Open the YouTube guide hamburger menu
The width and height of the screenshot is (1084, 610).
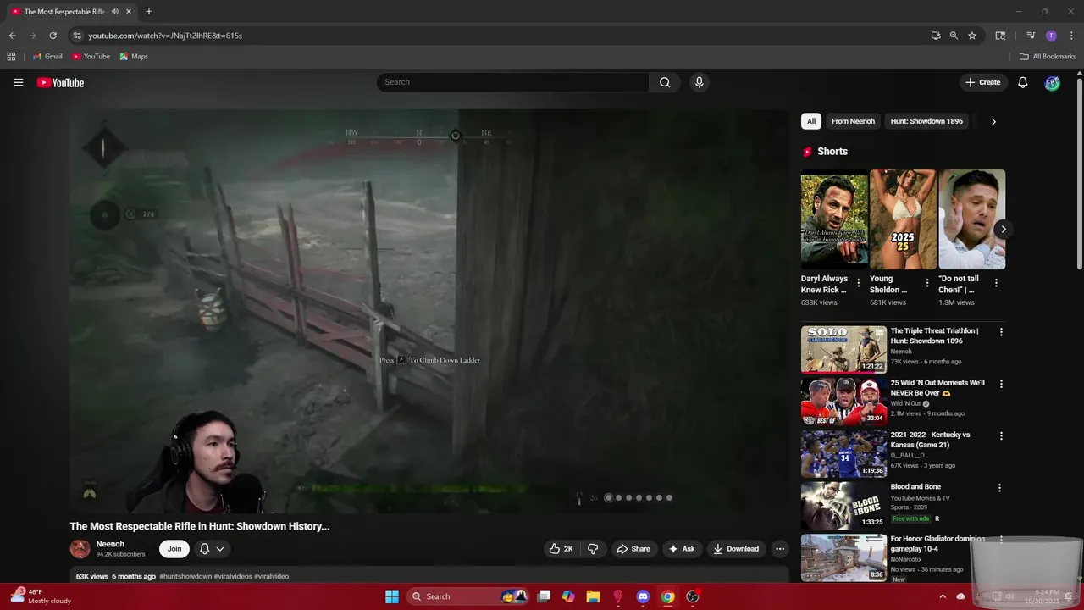coord(18,82)
